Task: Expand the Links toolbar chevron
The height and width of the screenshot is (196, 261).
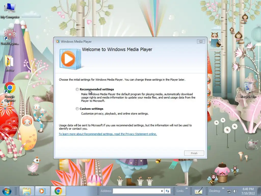Action: pos(186,189)
